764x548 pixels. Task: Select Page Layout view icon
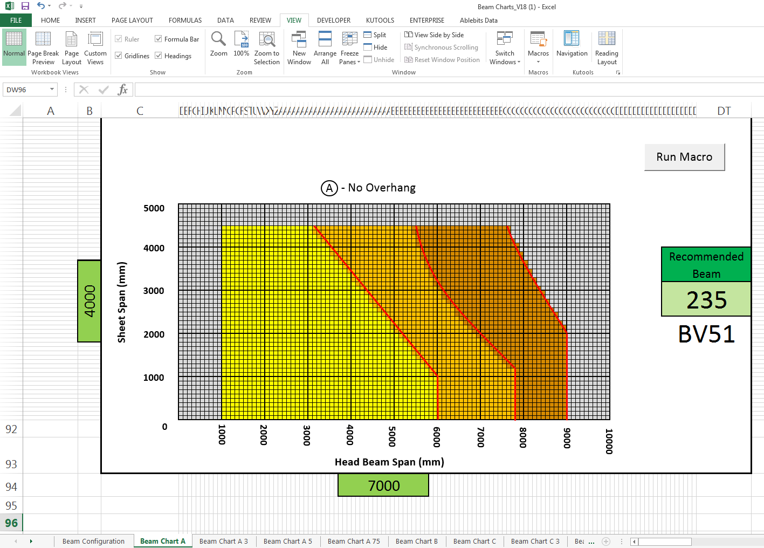tap(72, 39)
